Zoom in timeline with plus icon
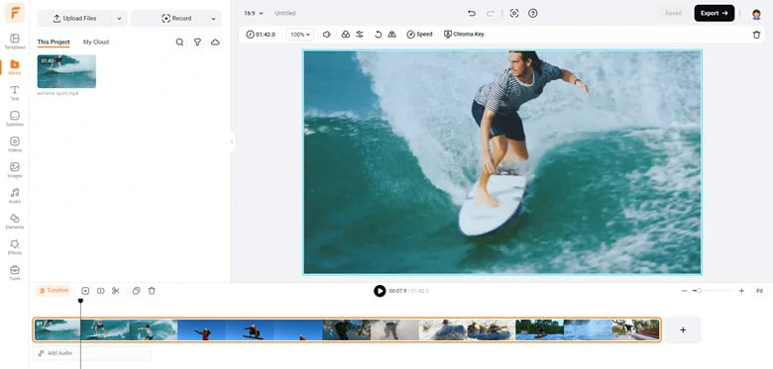Image resolution: width=773 pixels, height=369 pixels. pyautogui.click(x=741, y=291)
